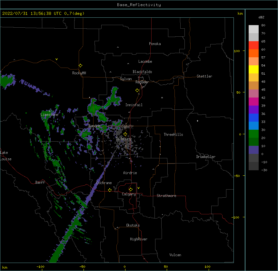Click the Sylvan label
This screenshot has height=271, width=278.
click(x=126, y=79)
